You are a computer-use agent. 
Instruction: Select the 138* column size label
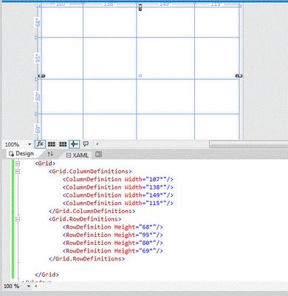click(109, 4)
